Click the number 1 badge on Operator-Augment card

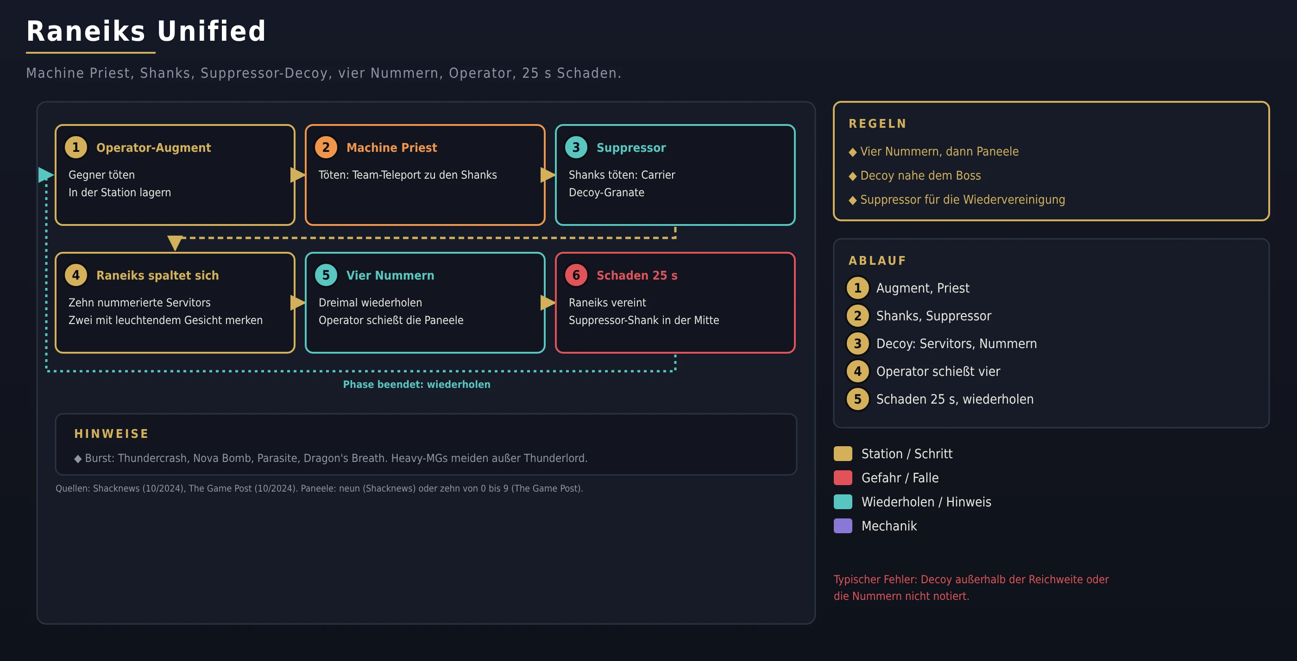click(x=76, y=147)
